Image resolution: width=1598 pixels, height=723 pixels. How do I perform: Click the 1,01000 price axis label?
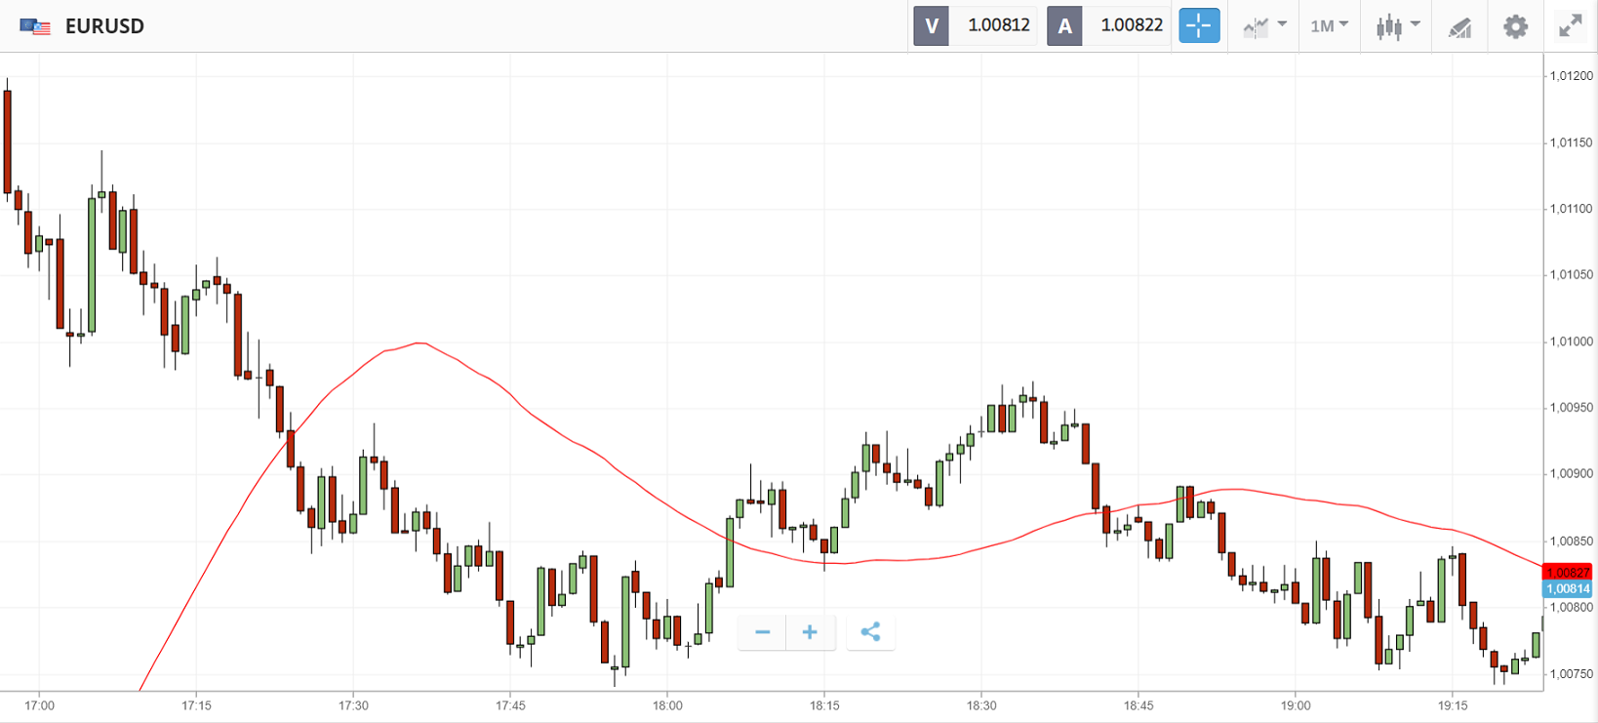click(x=1571, y=341)
